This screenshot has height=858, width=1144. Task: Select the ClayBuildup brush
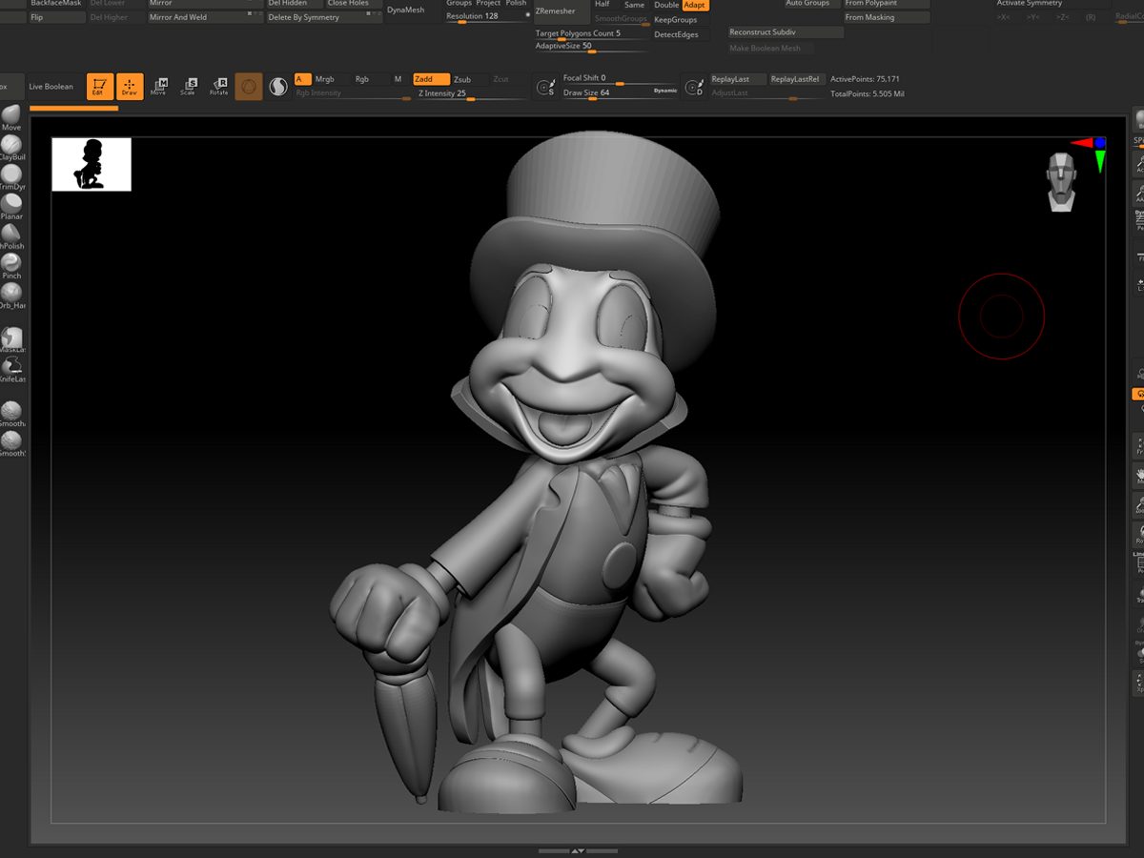click(10, 148)
